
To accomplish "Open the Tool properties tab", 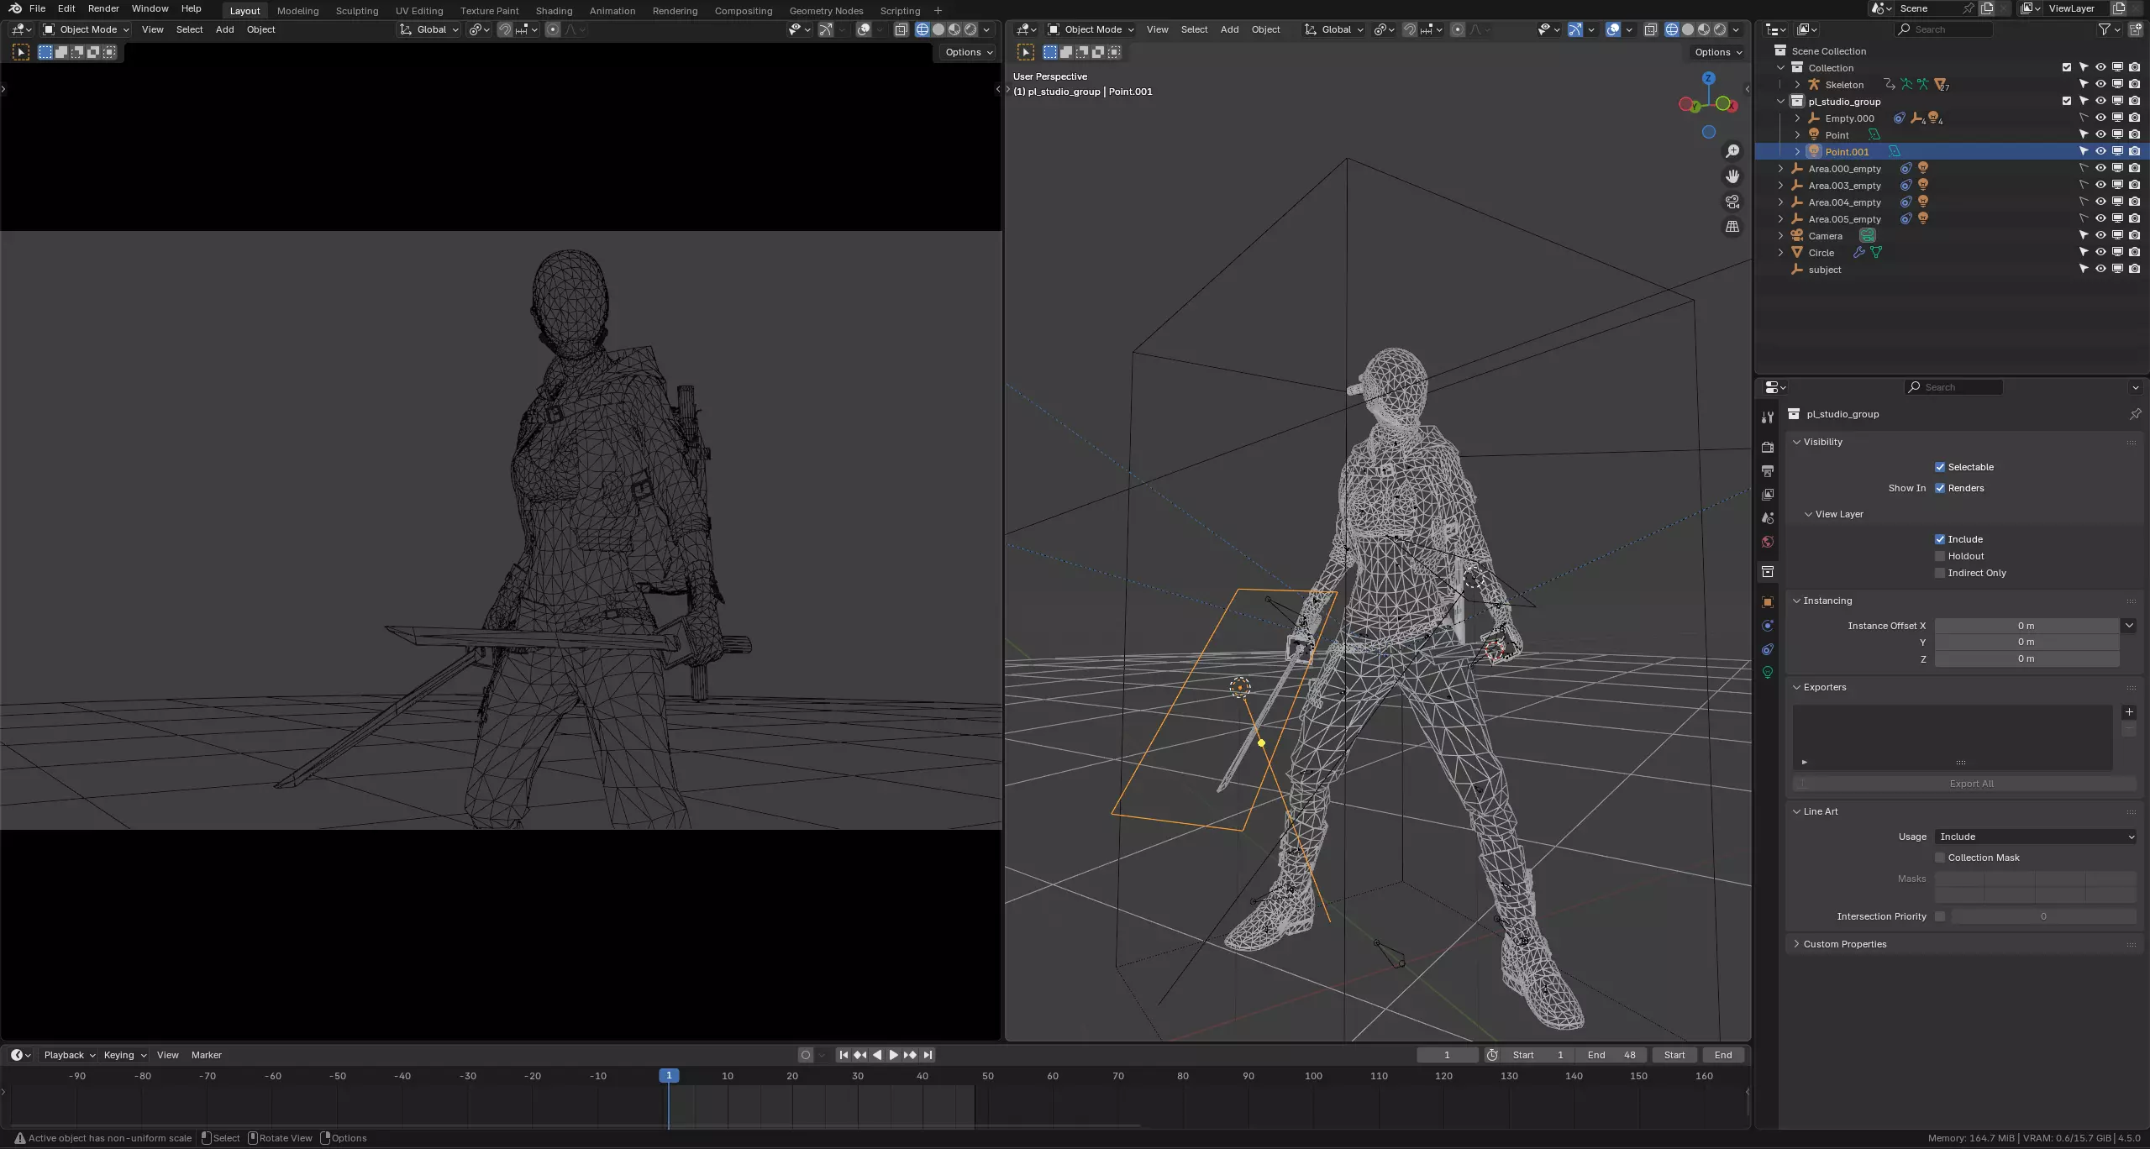I will pyautogui.click(x=1768, y=417).
